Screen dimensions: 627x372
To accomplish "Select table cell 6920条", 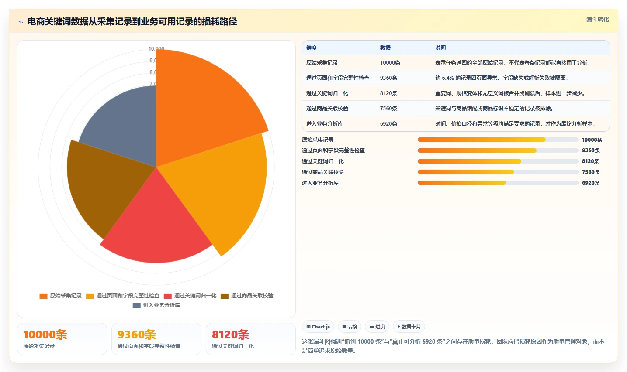I will click(388, 124).
